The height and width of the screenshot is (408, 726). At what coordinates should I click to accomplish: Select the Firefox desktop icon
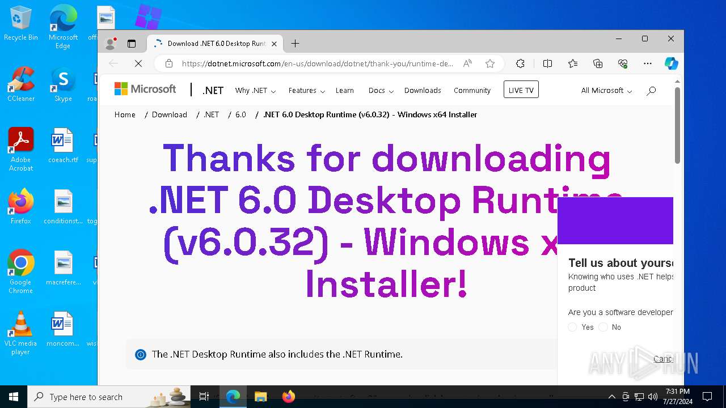(x=21, y=207)
